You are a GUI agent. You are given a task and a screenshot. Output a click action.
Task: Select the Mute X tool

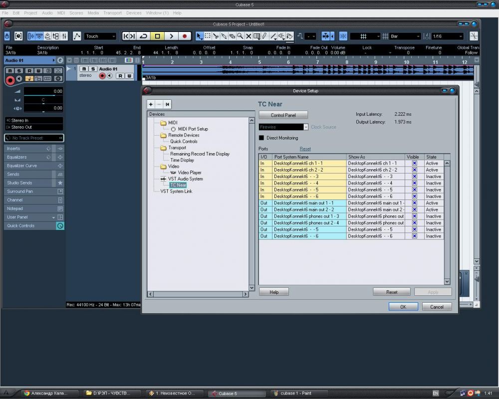[249, 36]
